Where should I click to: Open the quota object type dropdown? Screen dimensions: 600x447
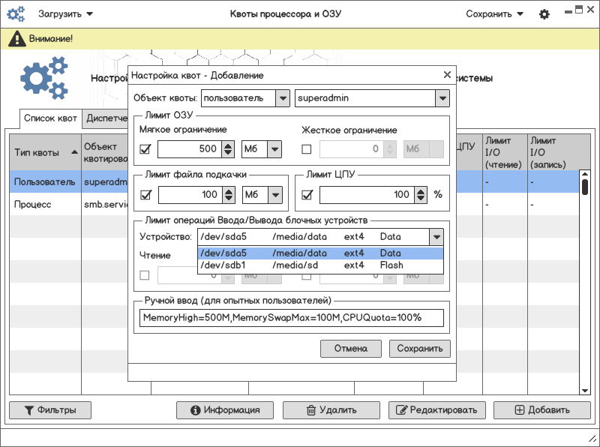[x=283, y=98]
